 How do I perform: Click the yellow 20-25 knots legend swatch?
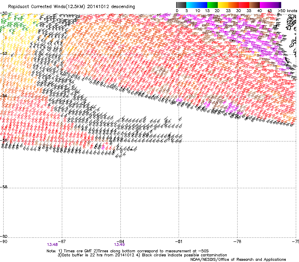(x=223, y=5)
